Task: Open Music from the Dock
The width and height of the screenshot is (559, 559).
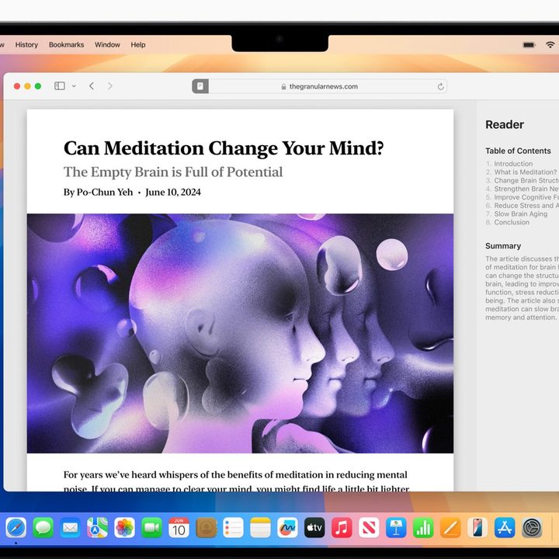Action: coord(342,528)
